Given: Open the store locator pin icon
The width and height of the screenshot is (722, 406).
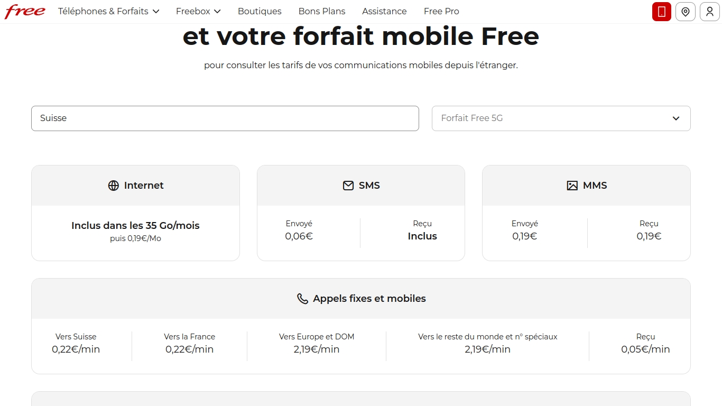Looking at the screenshot, I should pos(686,12).
